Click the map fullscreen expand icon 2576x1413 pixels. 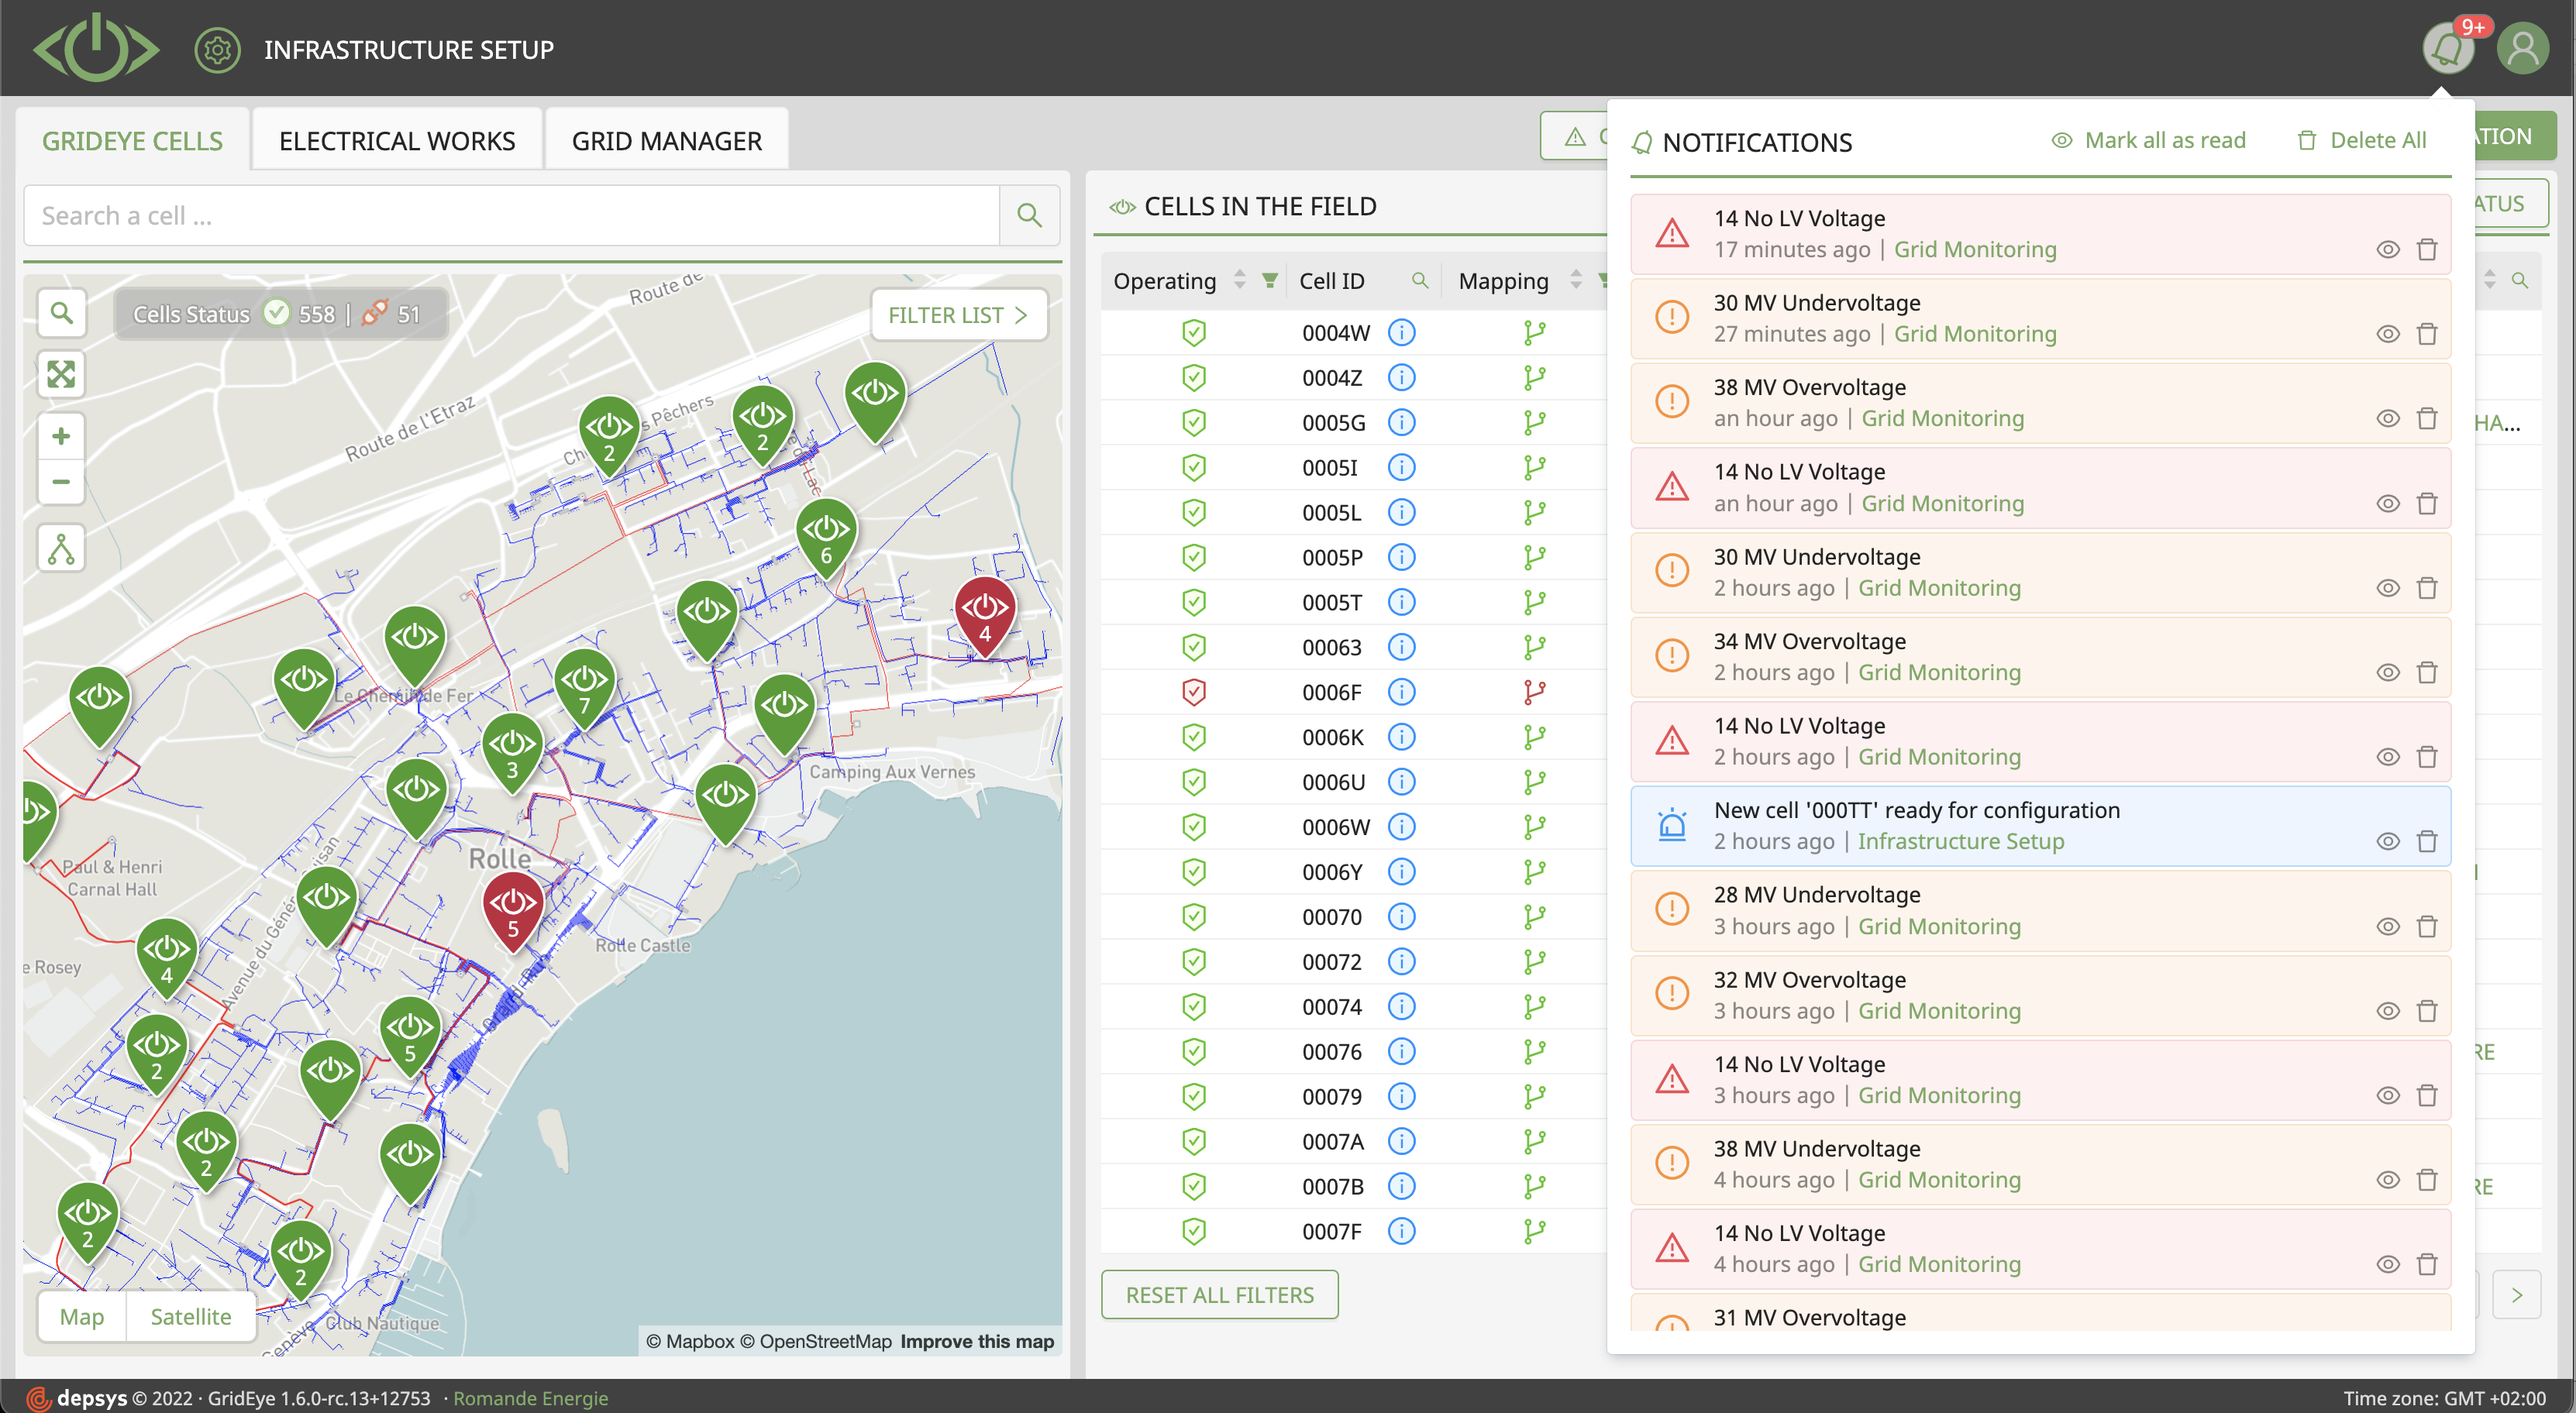pyautogui.click(x=61, y=373)
